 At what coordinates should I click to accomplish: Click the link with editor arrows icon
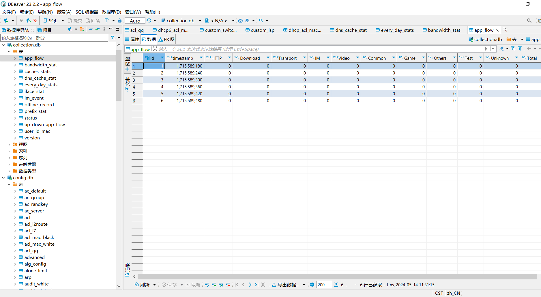tap(98, 29)
